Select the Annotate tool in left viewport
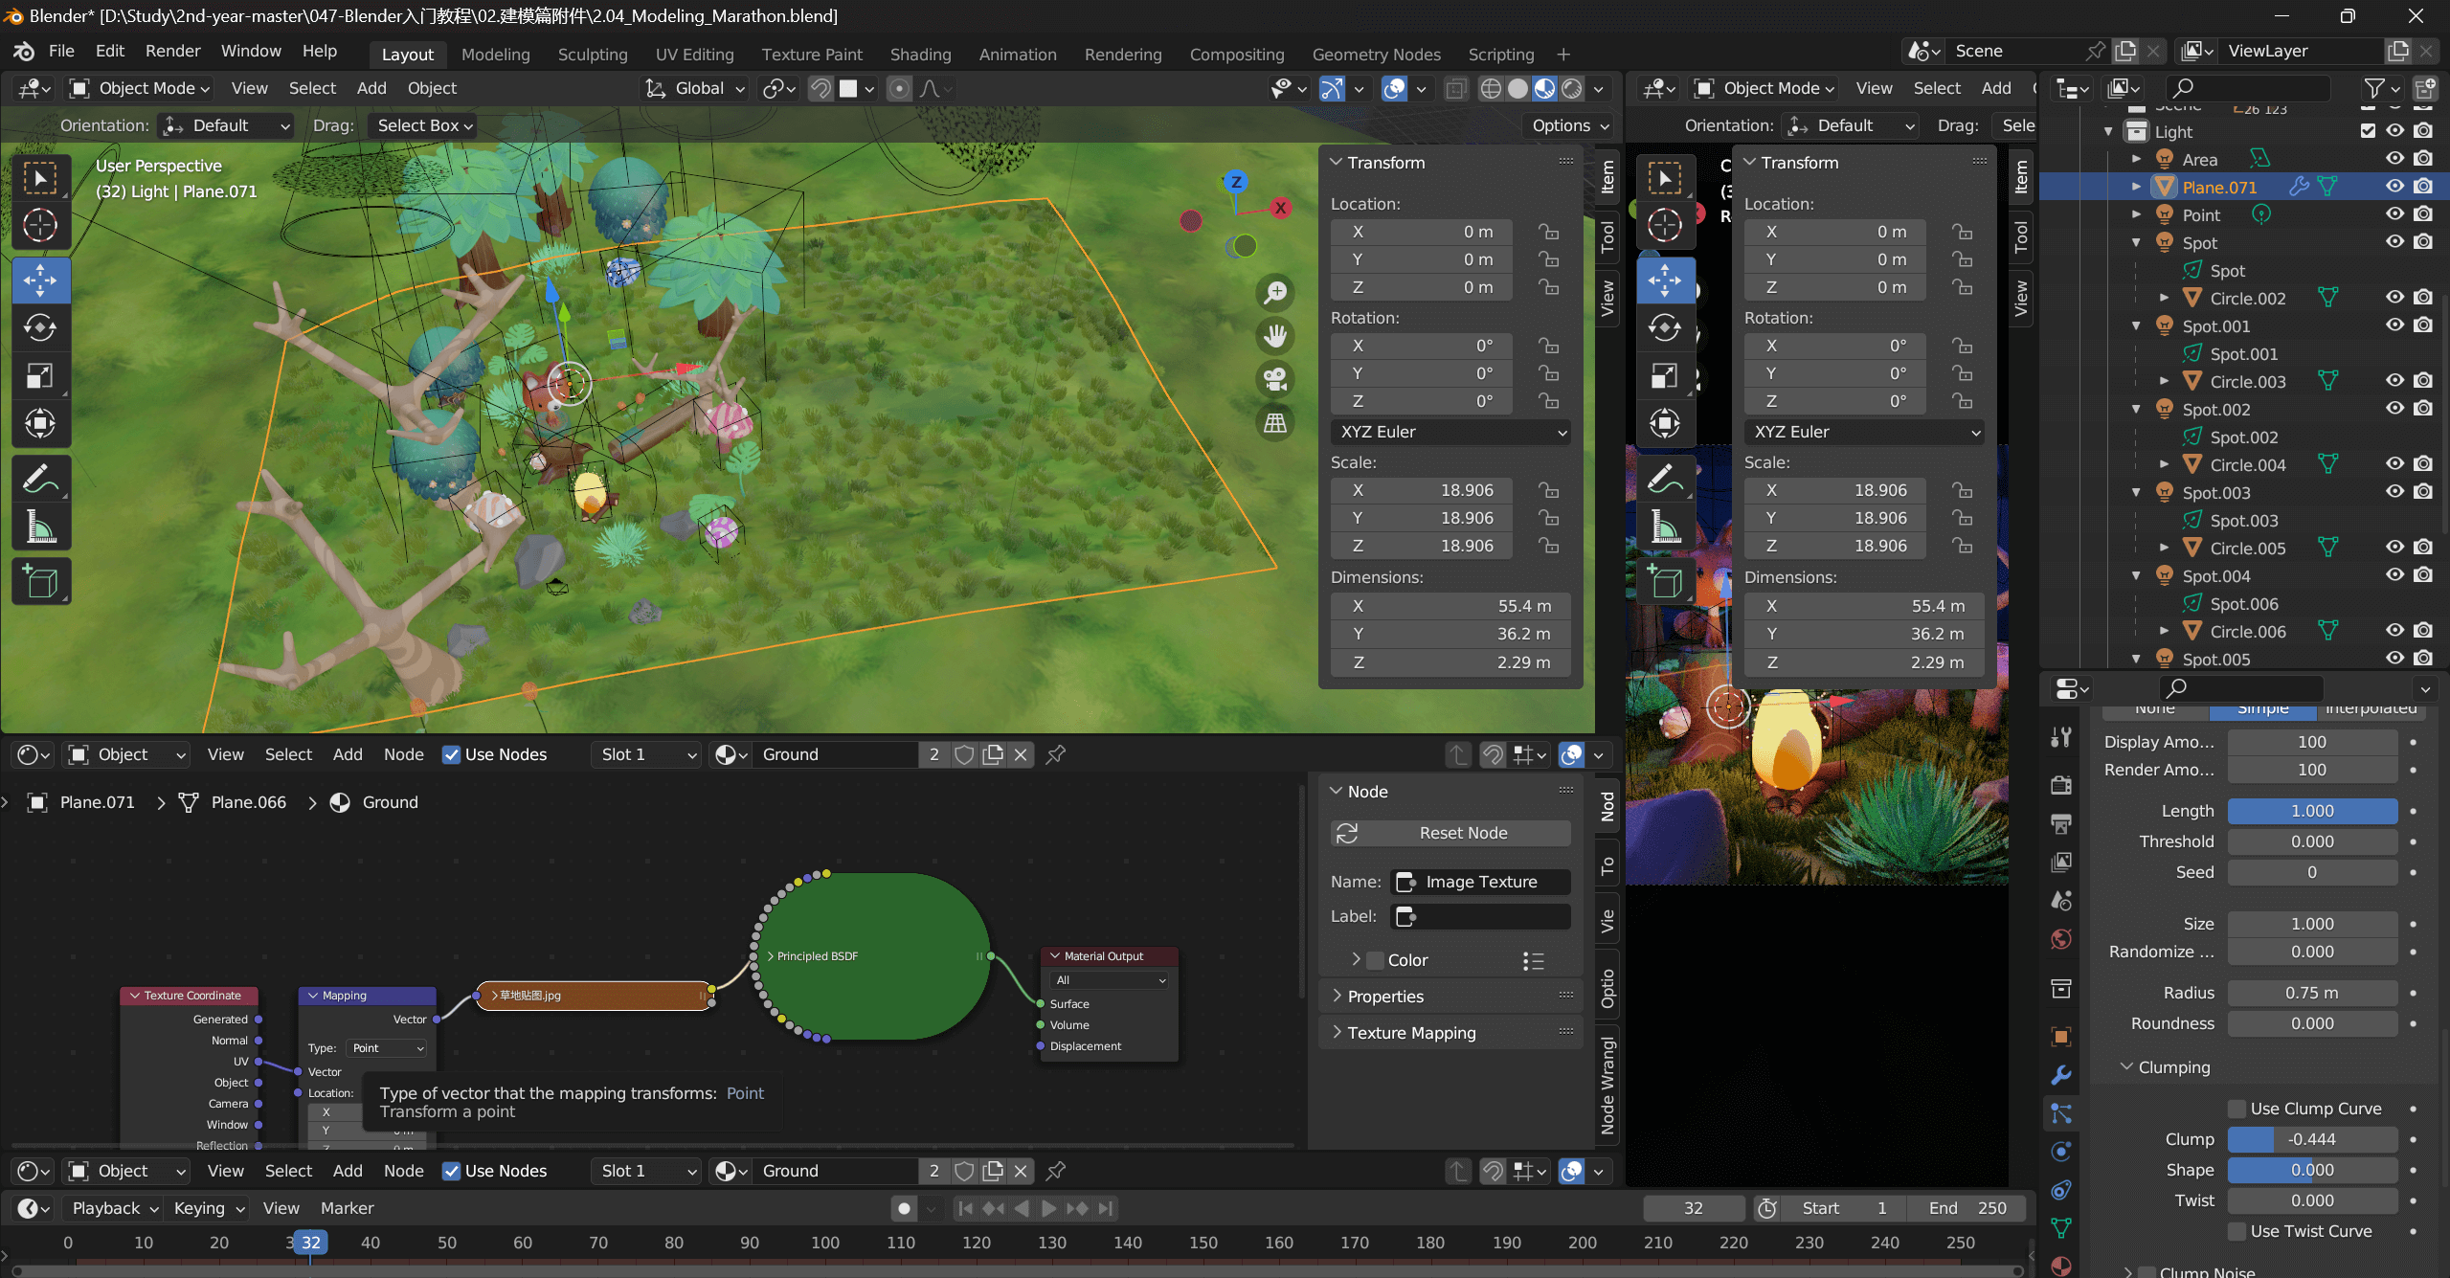This screenshot has width=2450, height=1278. (x=40, y=479)
